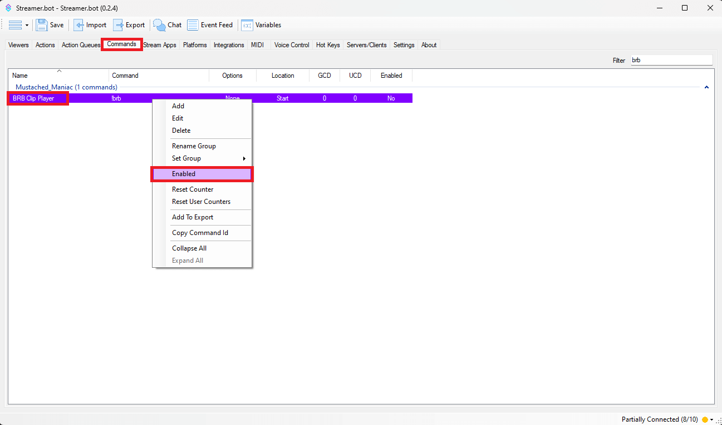The width and height of the screenshot is (722, 425).
Task: Click the Export toolbar icon
Action: tap(119, 25)
